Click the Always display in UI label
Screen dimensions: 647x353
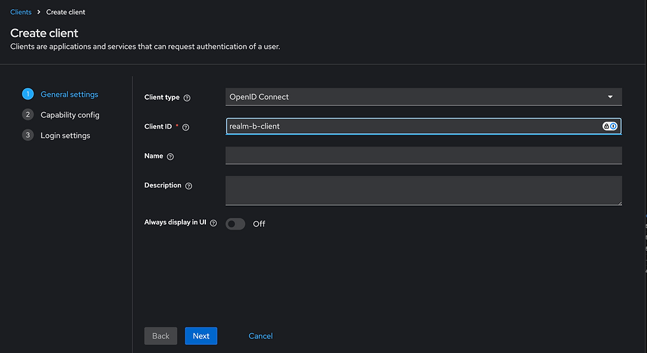(x=175, y=222)
